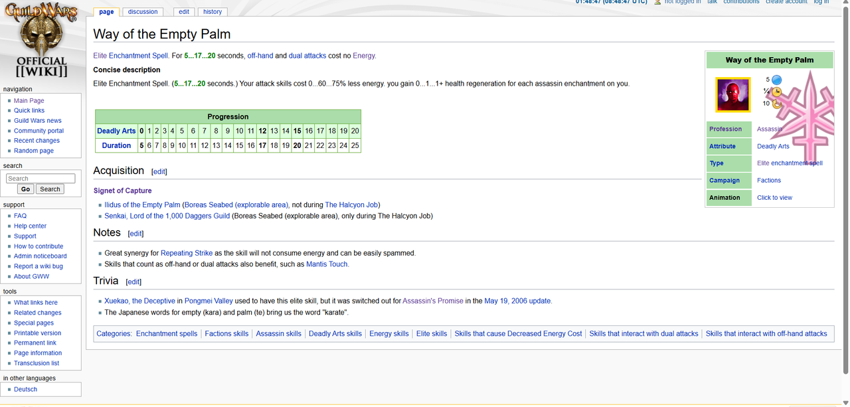This screenshot has height=407, width=850.
Task: Click Deadly Arts in Progression table
Action: [x=116, y=131]
